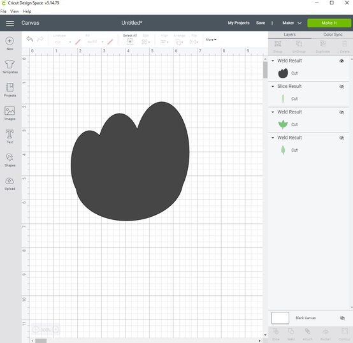Switch to the Layers tab
The height and width of the screenshot is (343, 353).
click(x=289, y=34)
